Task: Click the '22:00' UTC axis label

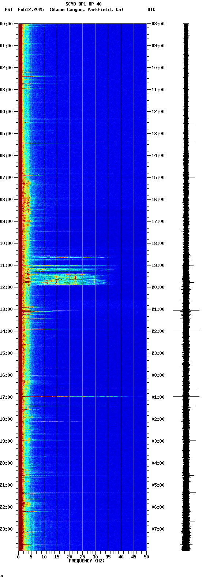Action: tap(158, 331)
